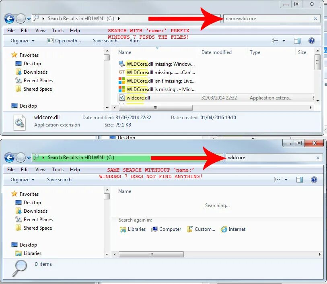Open Recent Places in bottom window sidebar
The image size is (327, 284).
pos(34,220)
